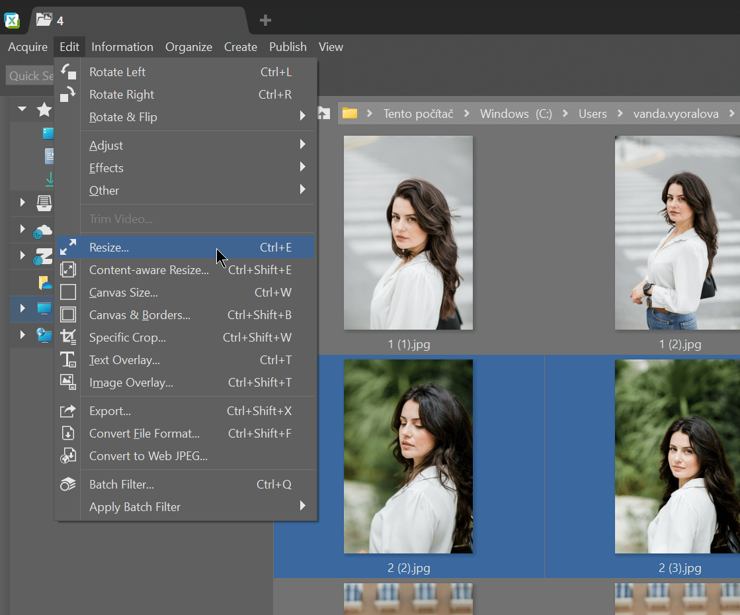Click the Rotate Right icon
This screenshot has width=740, height=615.
click(68, 95)
